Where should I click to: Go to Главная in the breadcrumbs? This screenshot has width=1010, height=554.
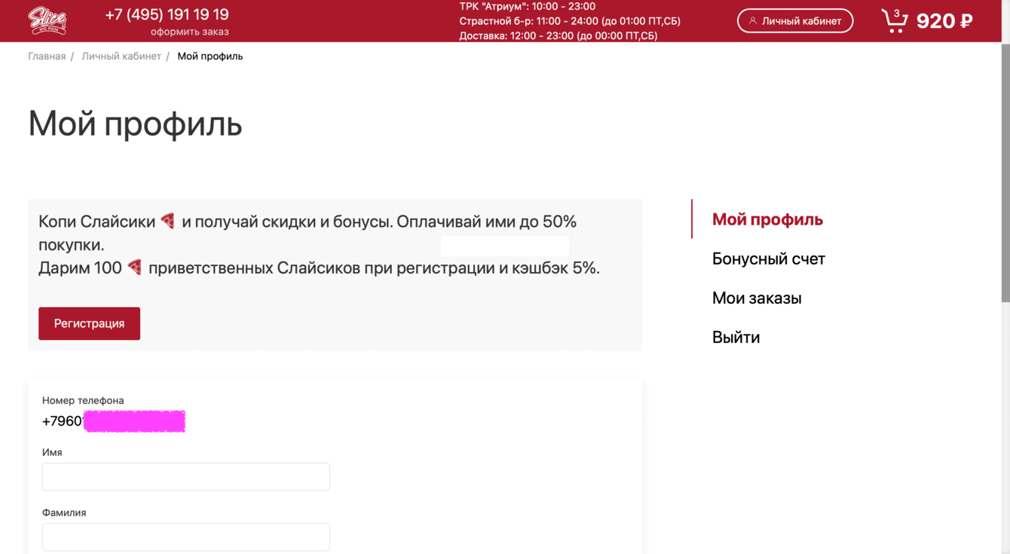point(47,57)
